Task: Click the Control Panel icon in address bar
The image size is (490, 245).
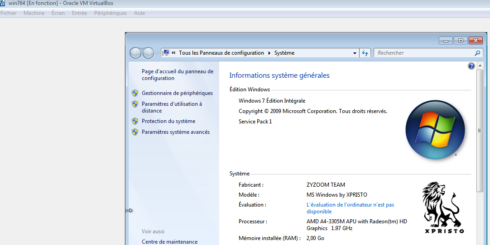Action: (x=166, y=53)
